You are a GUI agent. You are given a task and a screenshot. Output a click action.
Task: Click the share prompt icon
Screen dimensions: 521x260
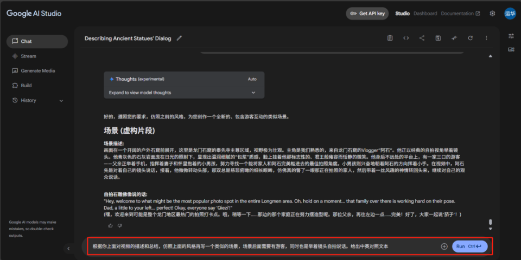pos(422,38)
